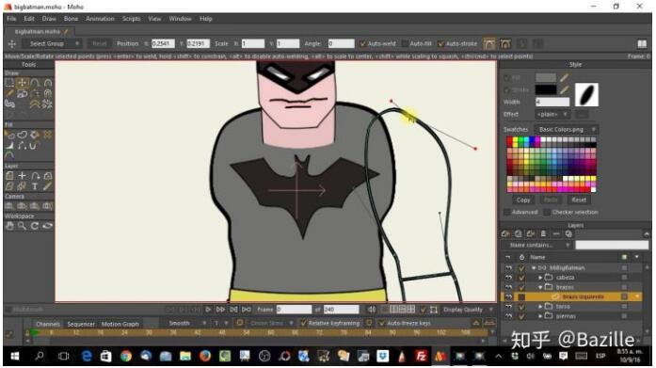The height and width of the screenshot is (368, 656).
Task: Open the Animation menu
Action: (x=100, y=19)
